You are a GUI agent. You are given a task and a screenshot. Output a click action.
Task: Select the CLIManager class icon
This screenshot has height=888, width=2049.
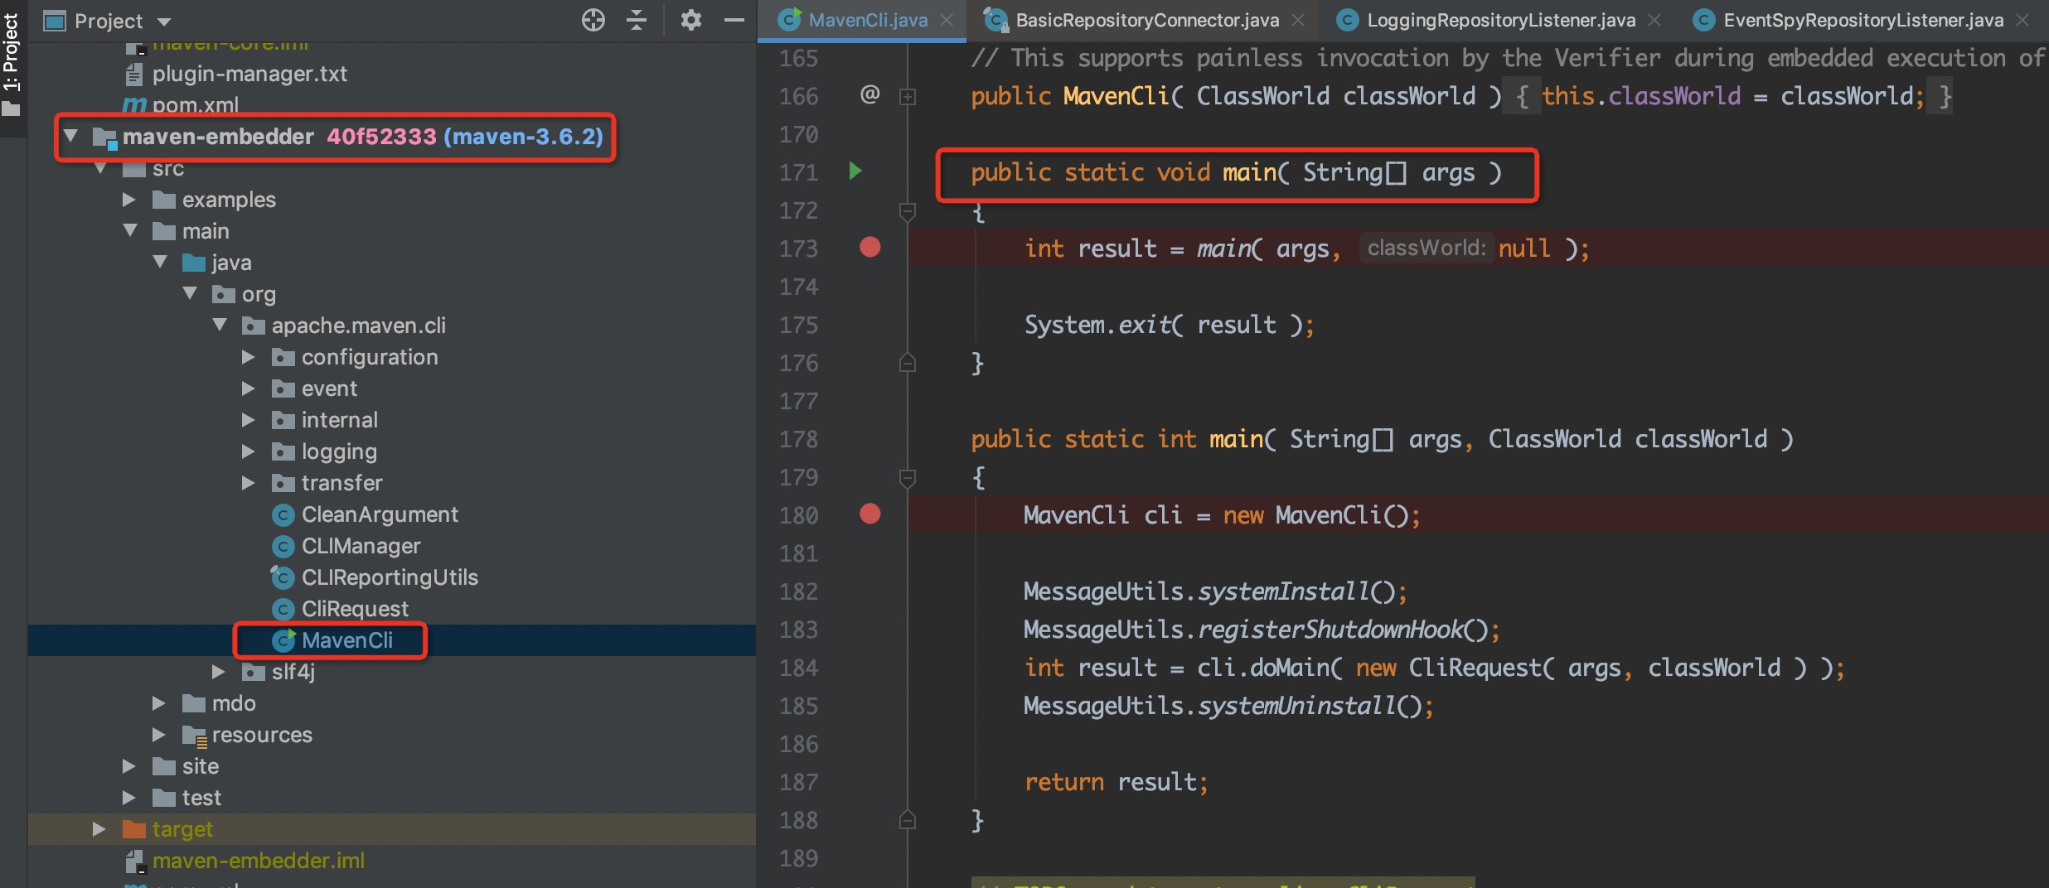283,547
